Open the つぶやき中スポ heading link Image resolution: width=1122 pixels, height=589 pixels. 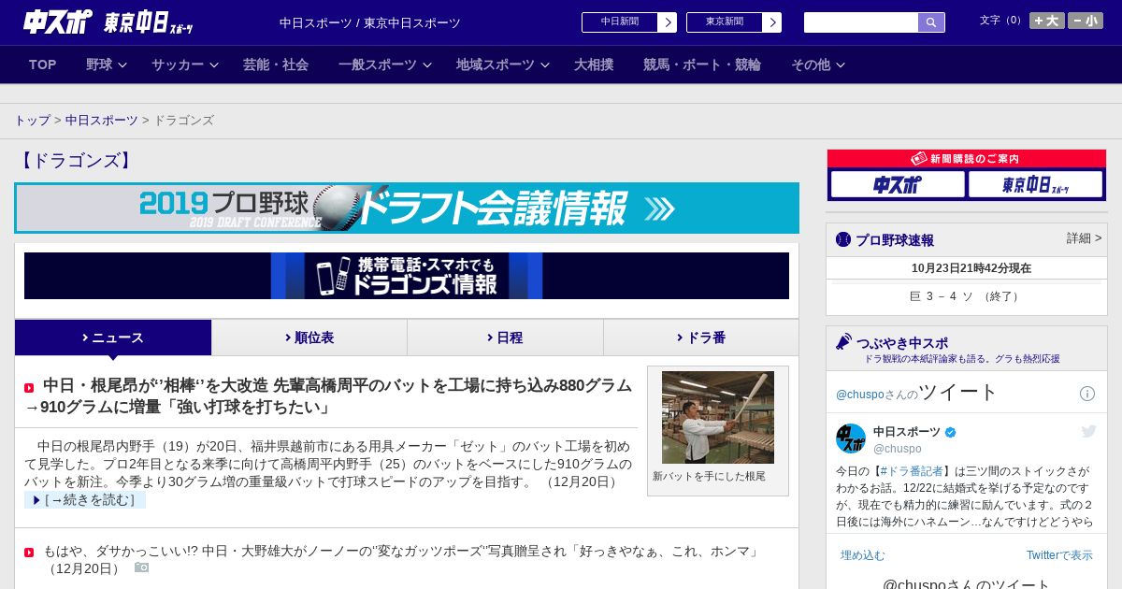point(902,343)
